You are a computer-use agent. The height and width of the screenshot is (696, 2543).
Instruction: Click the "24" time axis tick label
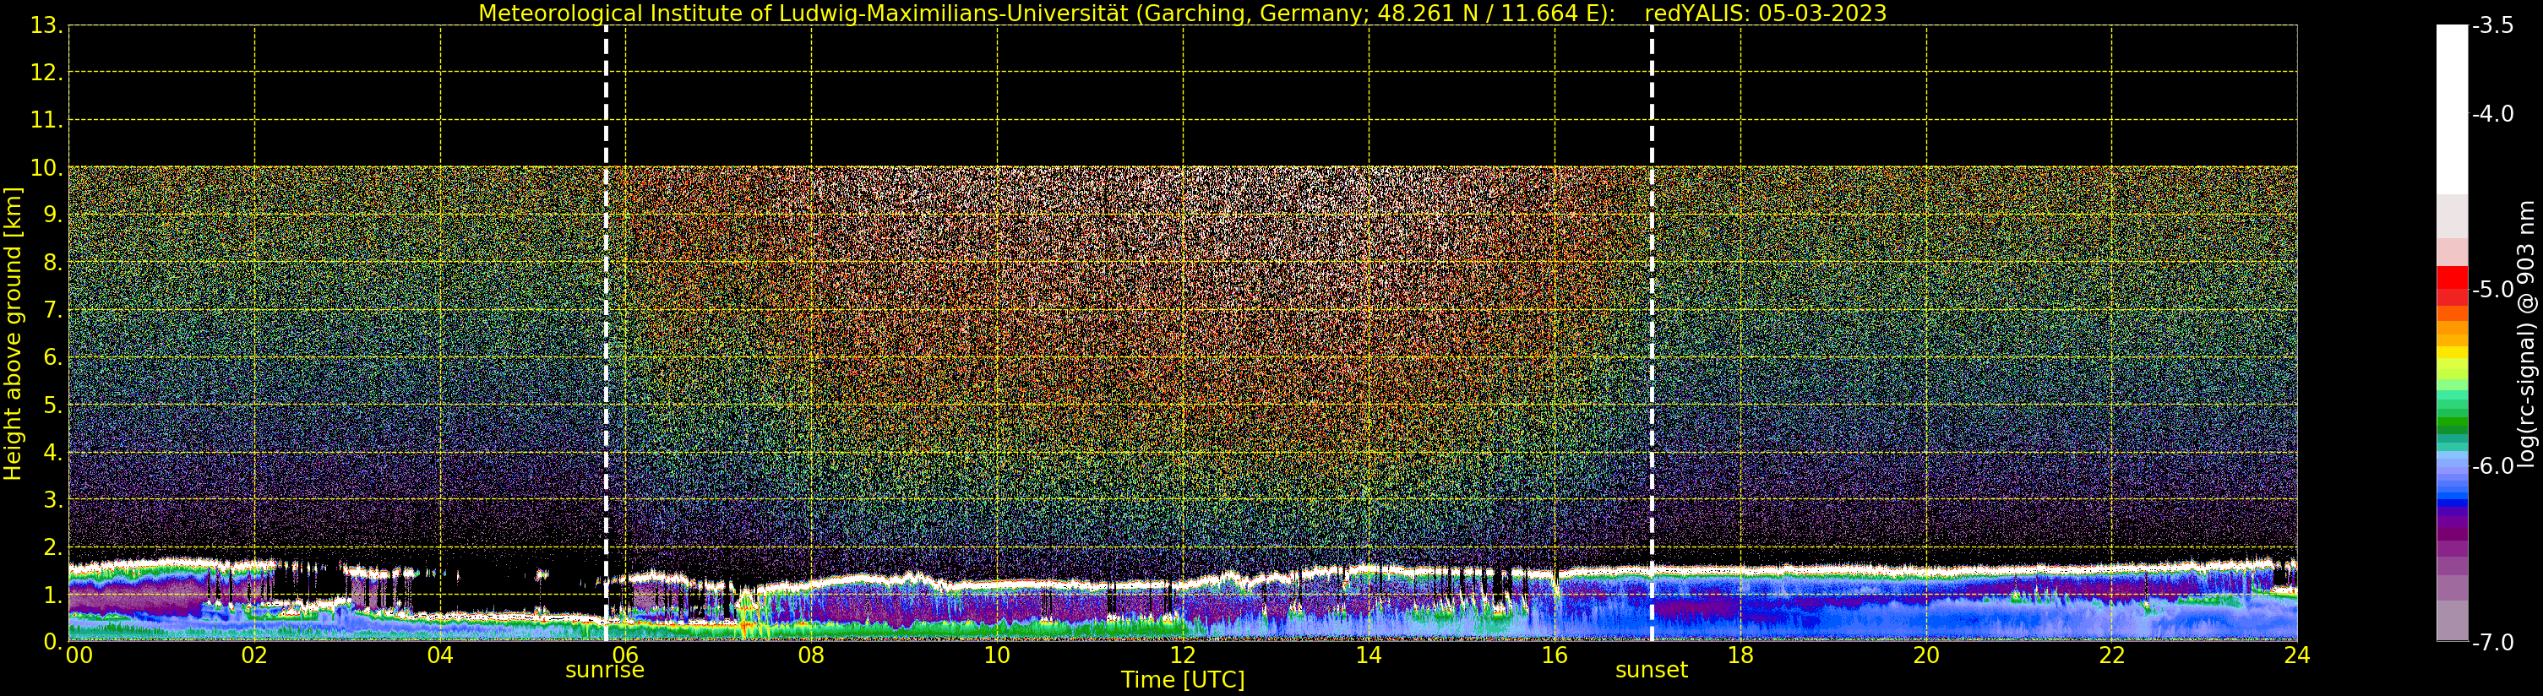(x=2297, y=655)
